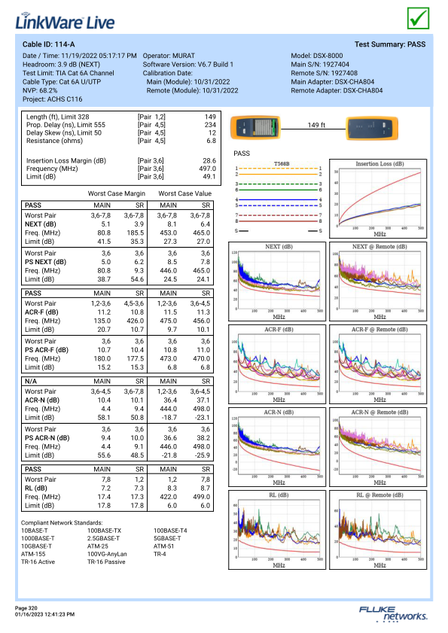Select the remote tester unit image
Viewport: 448px width, 633px height.
pyautogui.click(x=372, y=128)
